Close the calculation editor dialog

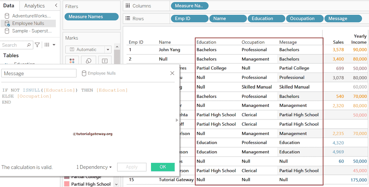[x=172, y=73]
